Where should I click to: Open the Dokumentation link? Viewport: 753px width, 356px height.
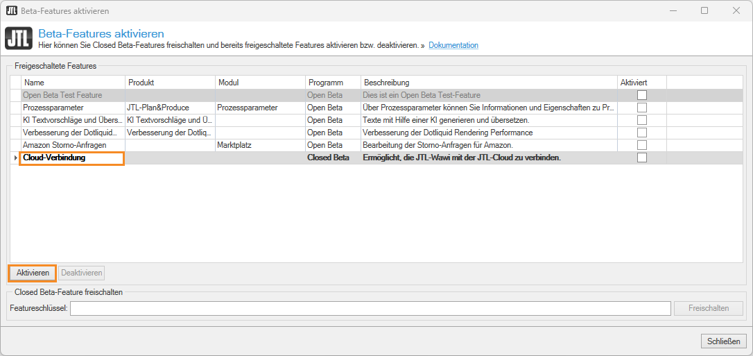(453, 45)
